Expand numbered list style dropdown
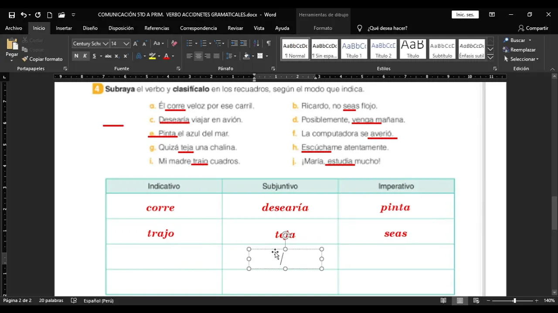The height and width of the screenshot is (313, 558). (x=210, y=43)
